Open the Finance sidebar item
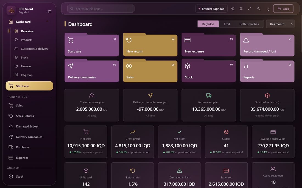This screenshot has width=302, height=188. pyautogui.click(x=26, y=66)
